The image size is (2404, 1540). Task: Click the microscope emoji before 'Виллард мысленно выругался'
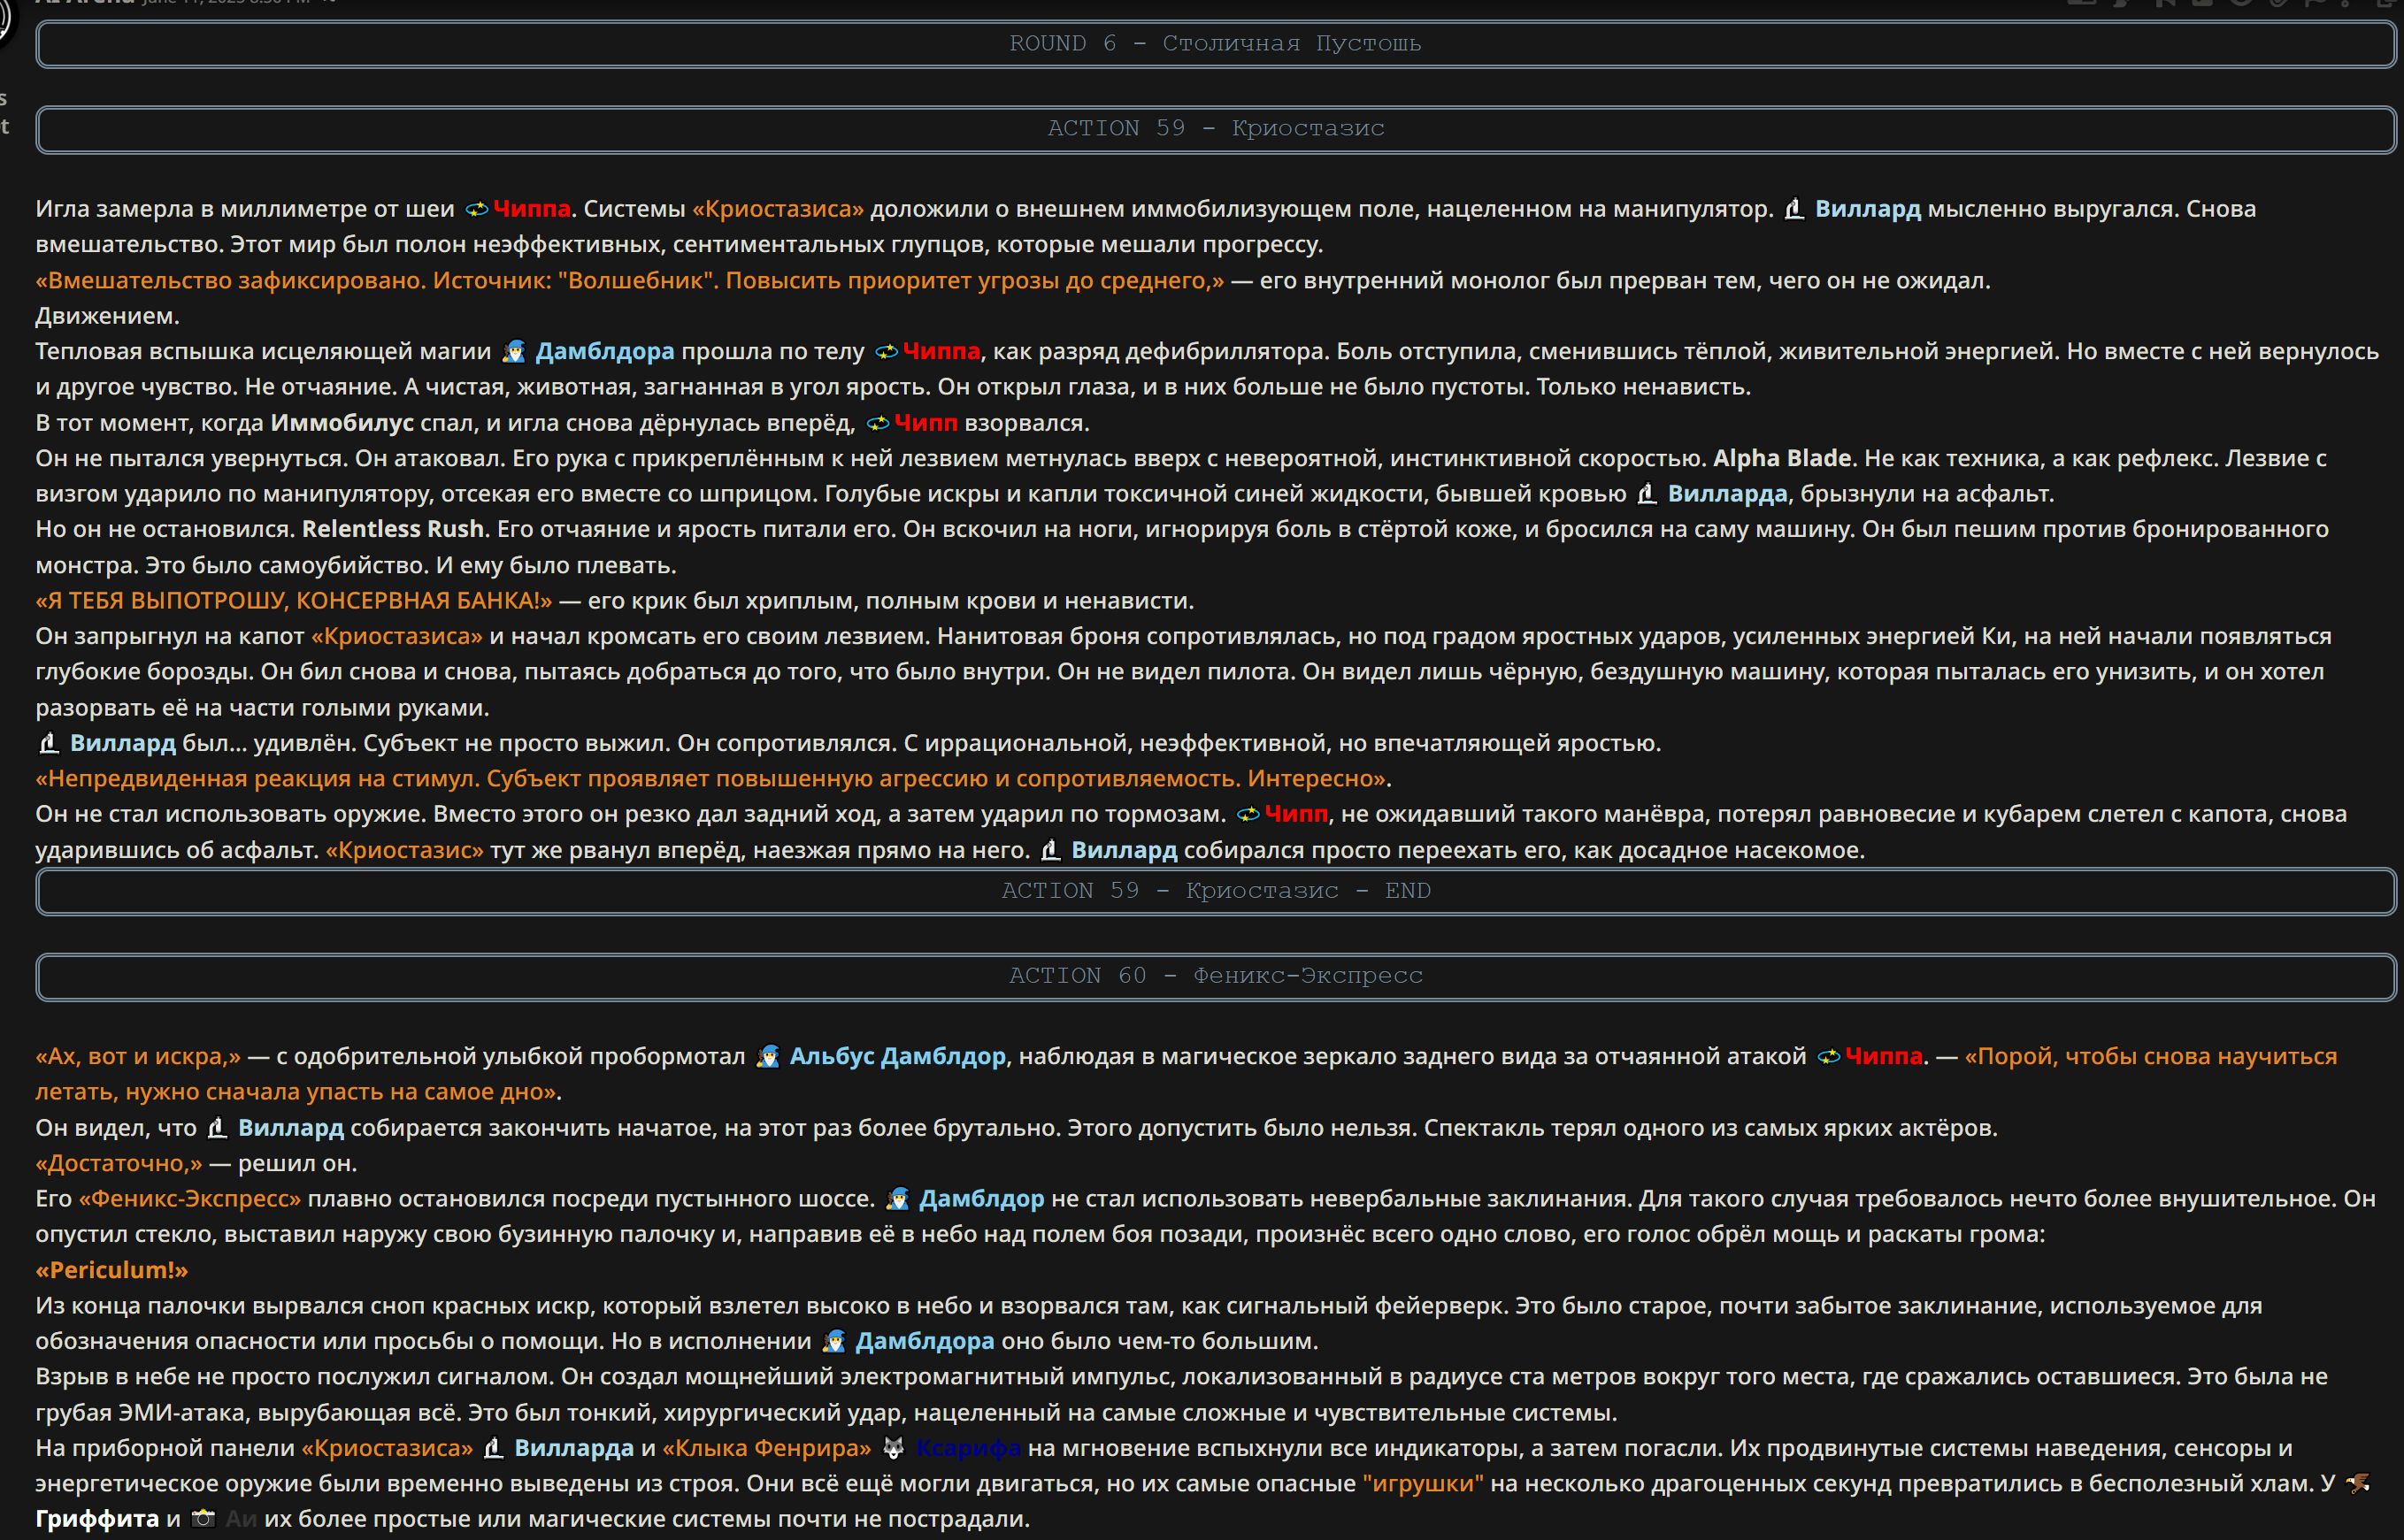coord(1794,209)
